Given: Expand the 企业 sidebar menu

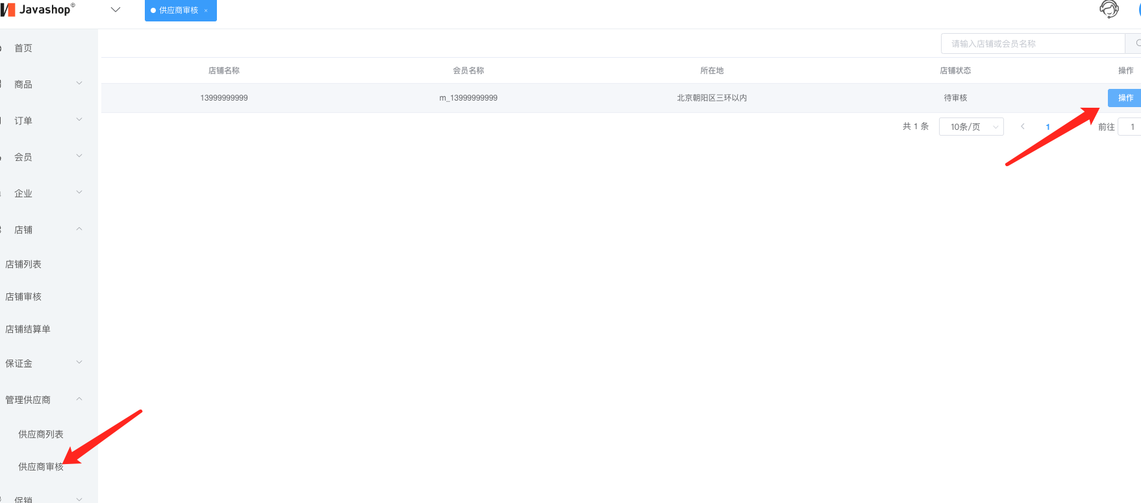Looking at the screenshot, I should 49,193.
